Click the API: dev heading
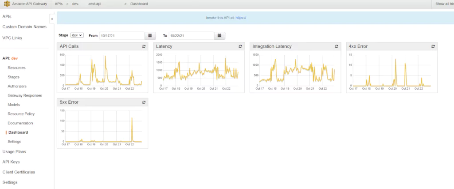Screen dimensions: 454x189 [x=10, y=58]
